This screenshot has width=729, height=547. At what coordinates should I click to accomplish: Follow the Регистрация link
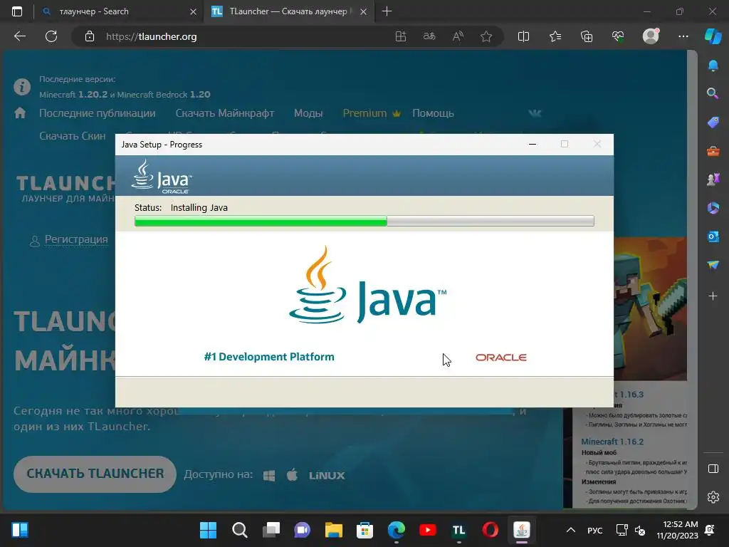coord(76,239)
